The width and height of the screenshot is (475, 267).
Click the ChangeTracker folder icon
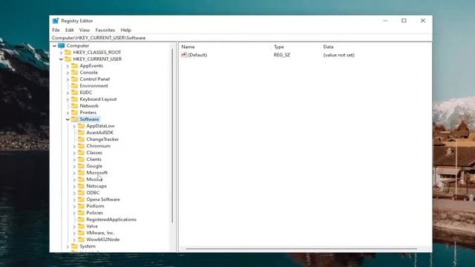[81, 139]
